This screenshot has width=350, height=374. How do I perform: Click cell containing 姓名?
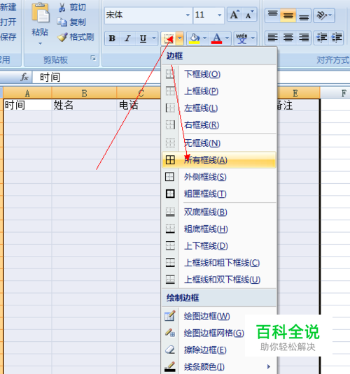[x=84, y=105]
